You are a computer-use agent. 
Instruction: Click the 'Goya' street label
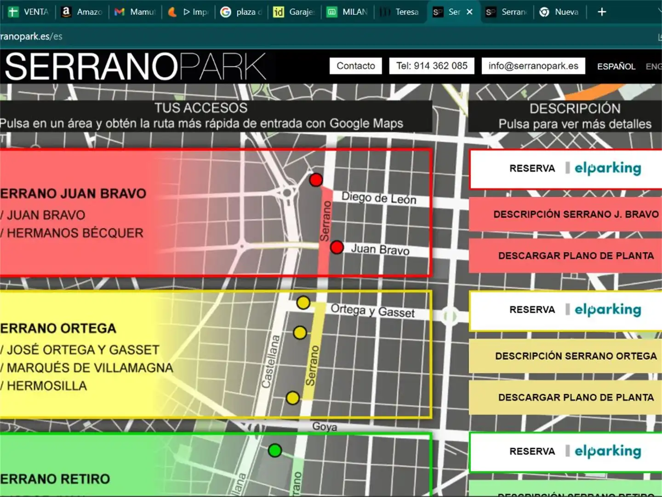(x=325, y=427)
